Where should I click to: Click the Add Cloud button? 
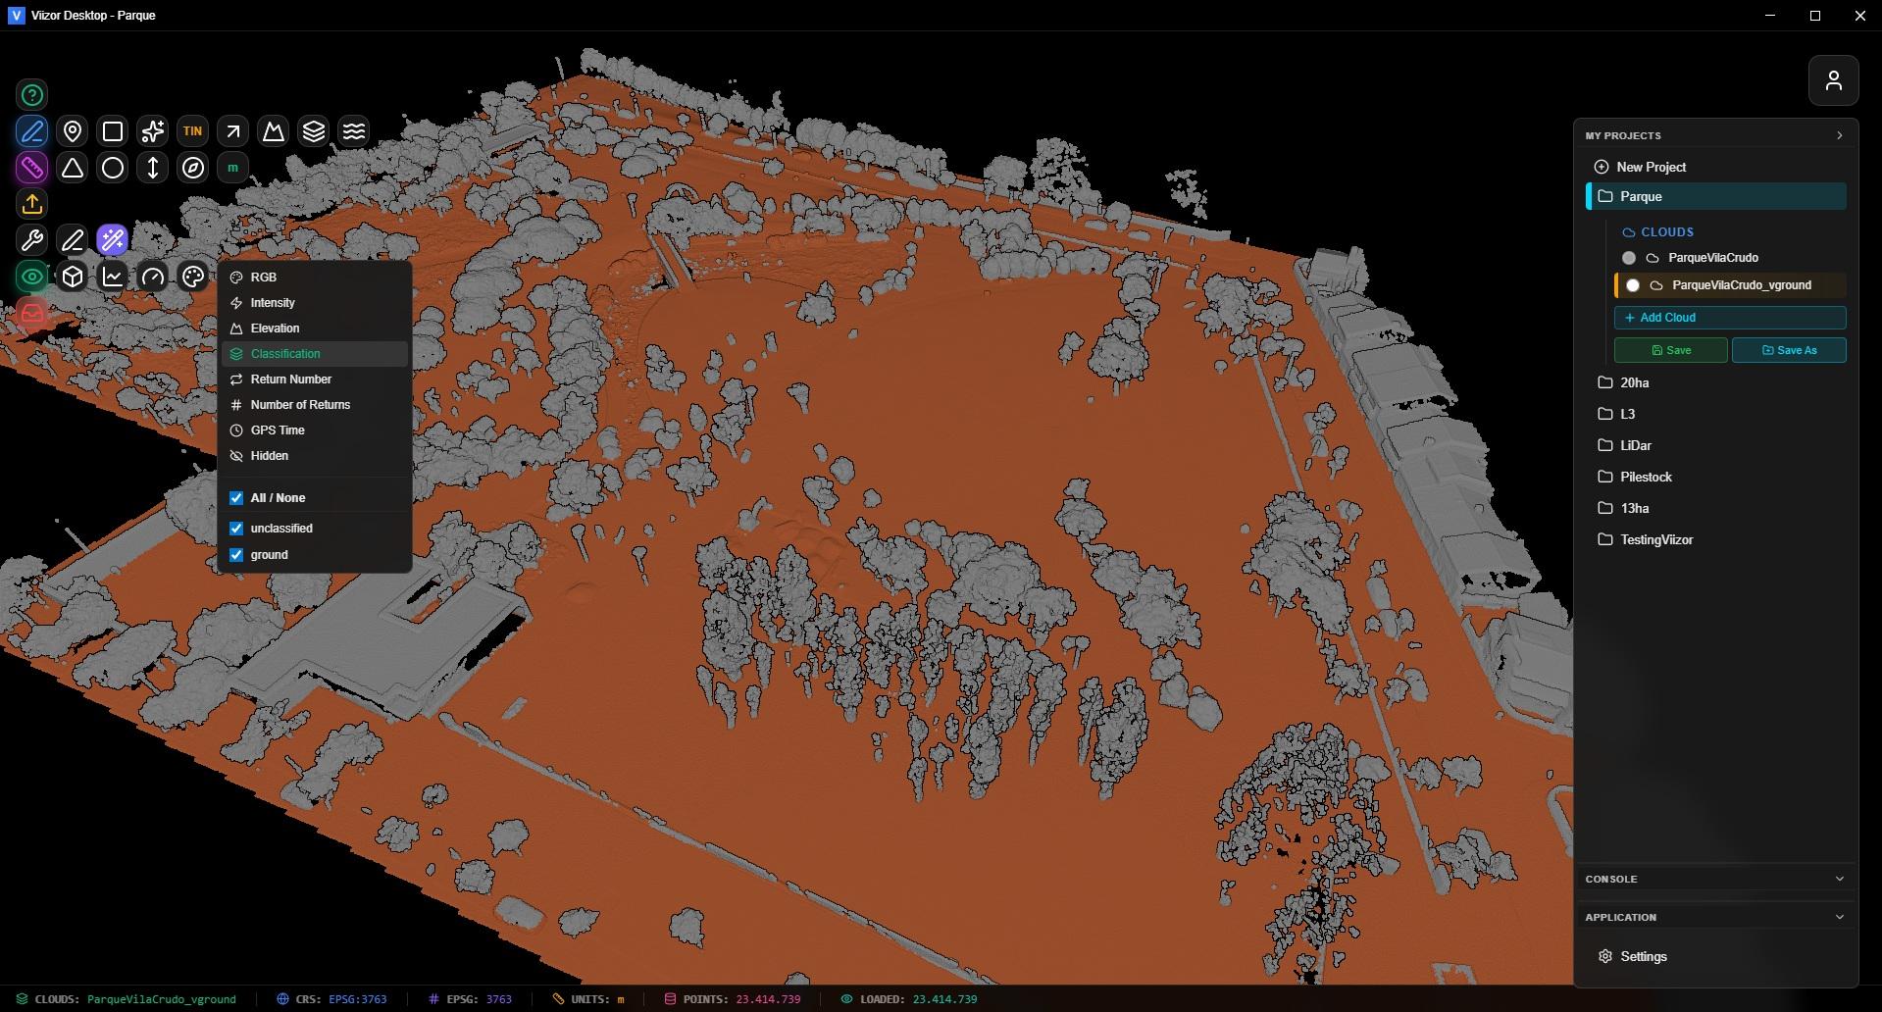click(1729, 318)
